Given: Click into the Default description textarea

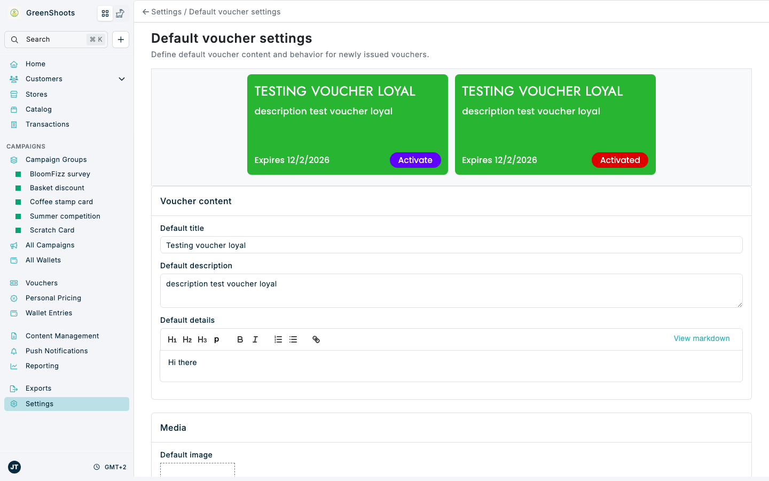Looking at the screenshot, I should [x=451, y=291].
